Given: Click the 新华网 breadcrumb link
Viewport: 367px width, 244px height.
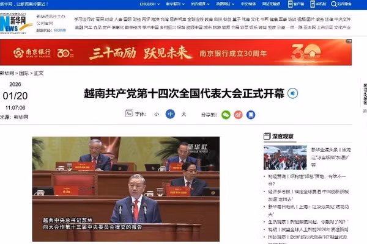Looking at the screenshot, I should click(6, 73).
